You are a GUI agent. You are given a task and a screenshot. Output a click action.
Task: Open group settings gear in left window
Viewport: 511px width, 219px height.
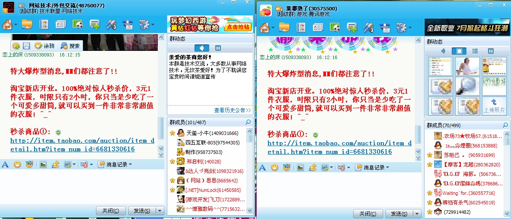point(144,25)
